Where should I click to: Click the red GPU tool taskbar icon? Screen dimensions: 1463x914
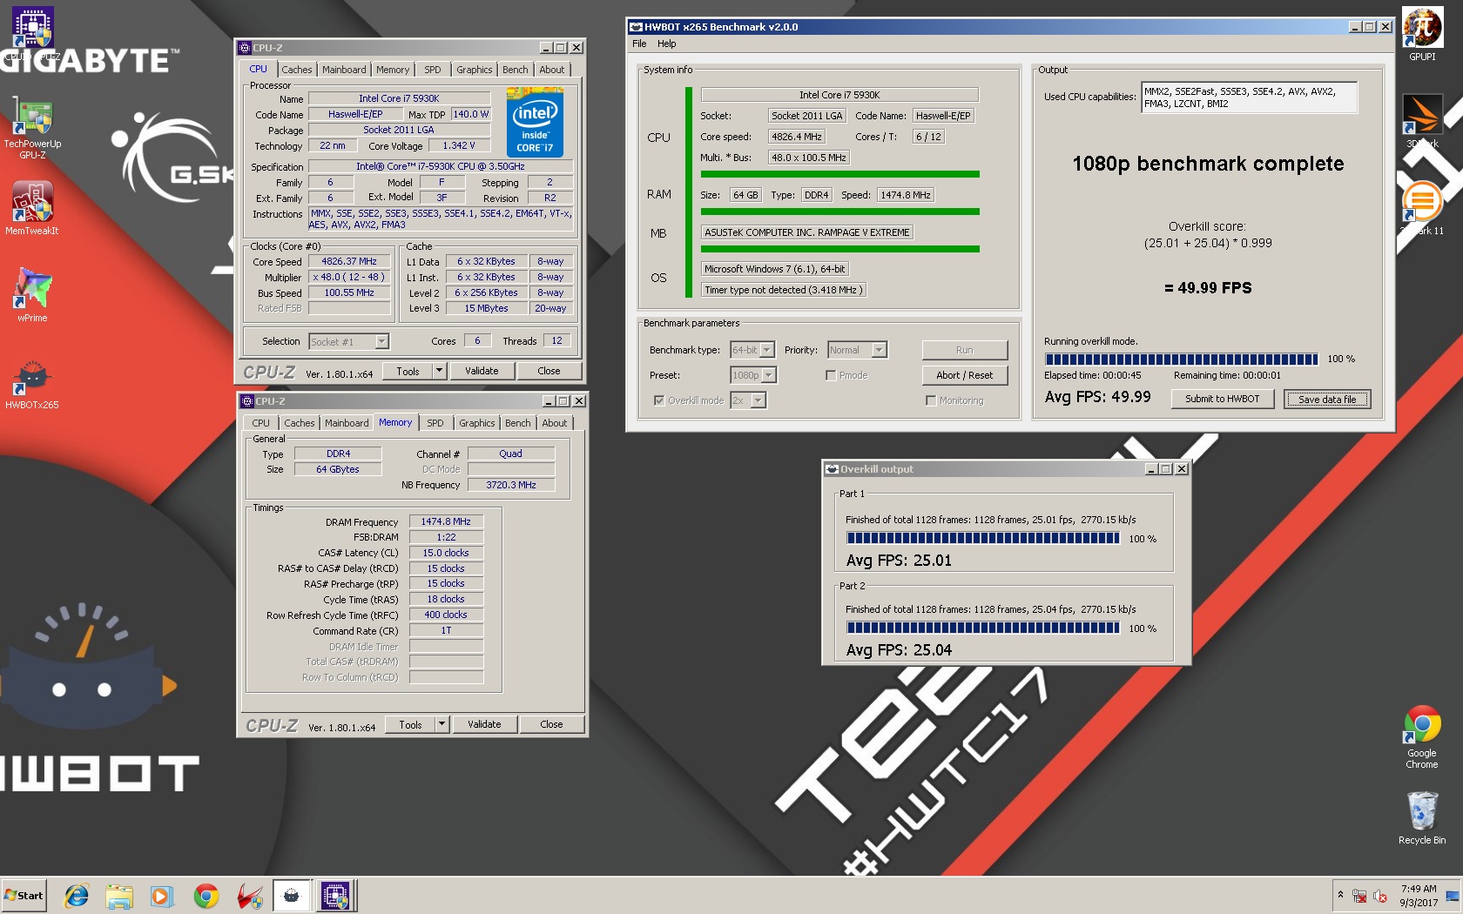point(249,895)
